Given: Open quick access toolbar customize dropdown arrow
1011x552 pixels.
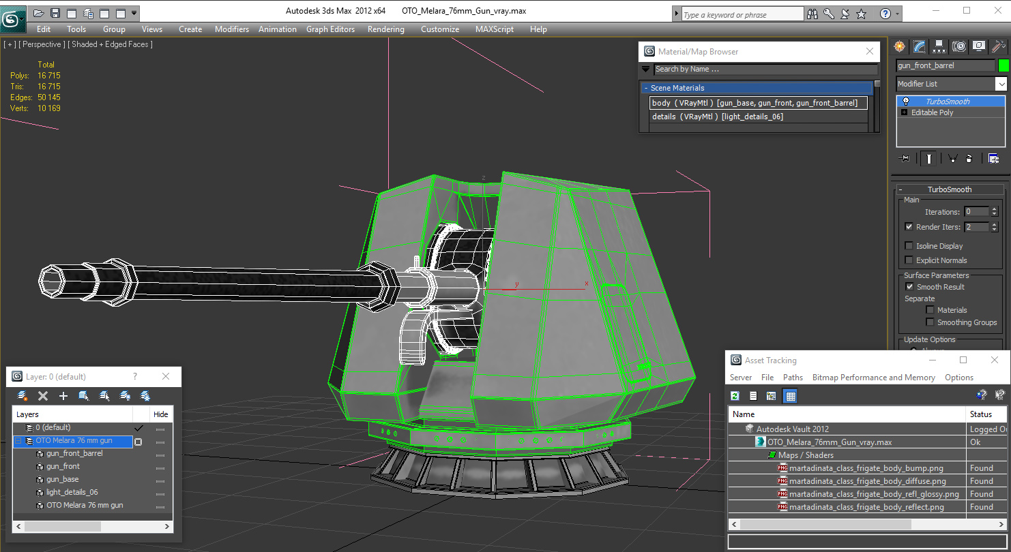Looking at the screenshot, I should 134,13.
